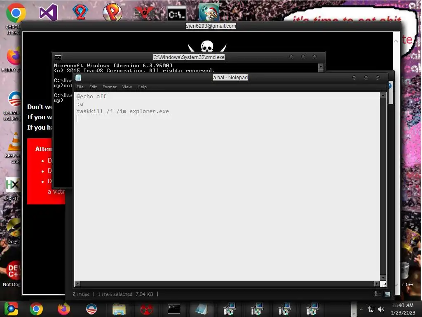This screenshot has height=317, width=422.
Task: Open the Peggle desktop icon
Action: pos(113,12)
